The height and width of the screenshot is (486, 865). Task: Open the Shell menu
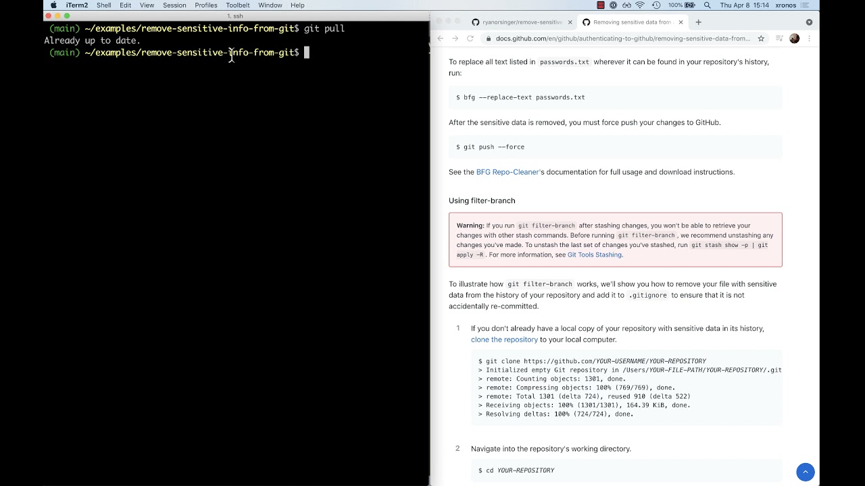(103, 5)
